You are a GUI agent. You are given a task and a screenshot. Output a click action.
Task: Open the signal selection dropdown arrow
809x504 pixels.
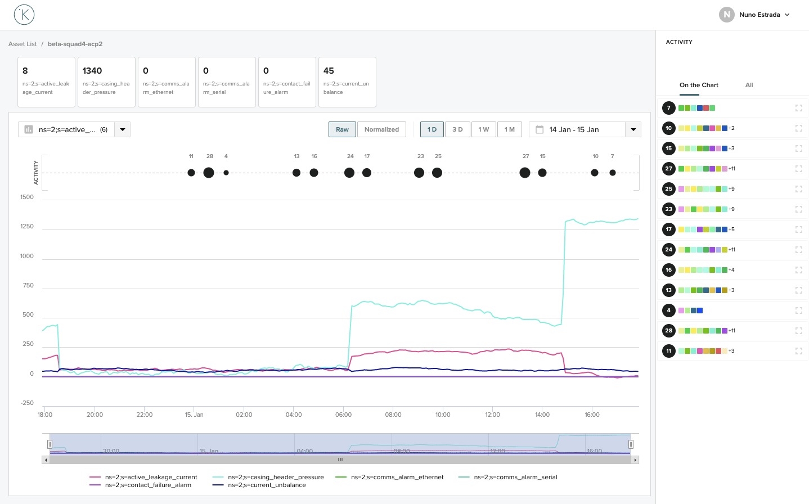[x=123, y=129]
